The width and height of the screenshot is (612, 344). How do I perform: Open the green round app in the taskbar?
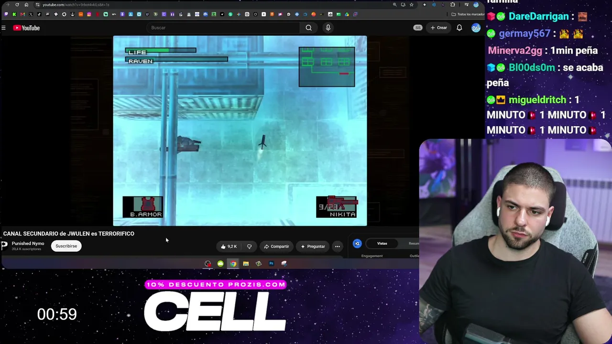click(x=220, y=264)
